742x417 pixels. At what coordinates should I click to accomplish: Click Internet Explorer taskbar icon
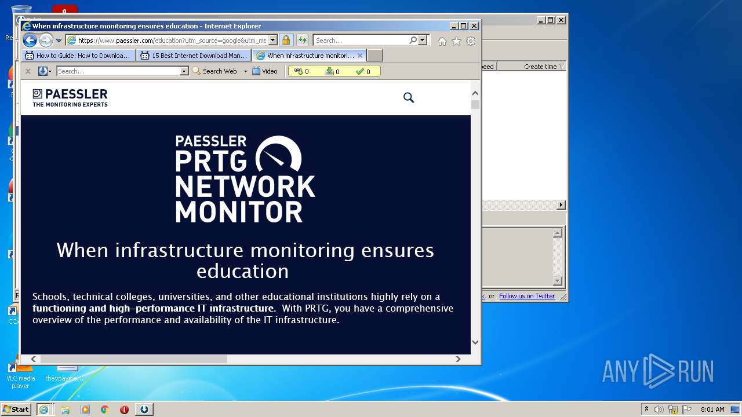point(43,409)
